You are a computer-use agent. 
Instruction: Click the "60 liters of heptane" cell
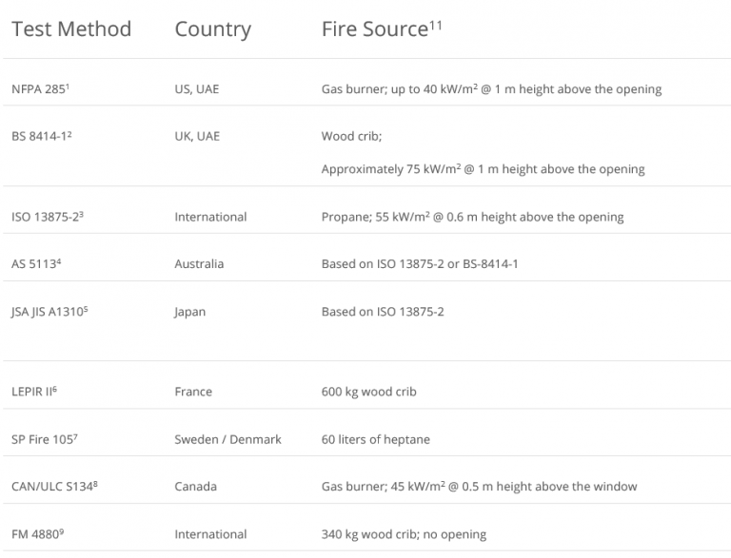(376, 439)
